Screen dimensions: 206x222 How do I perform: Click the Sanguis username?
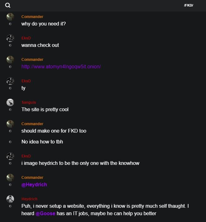pyautogui.click(x=29, y=102)
